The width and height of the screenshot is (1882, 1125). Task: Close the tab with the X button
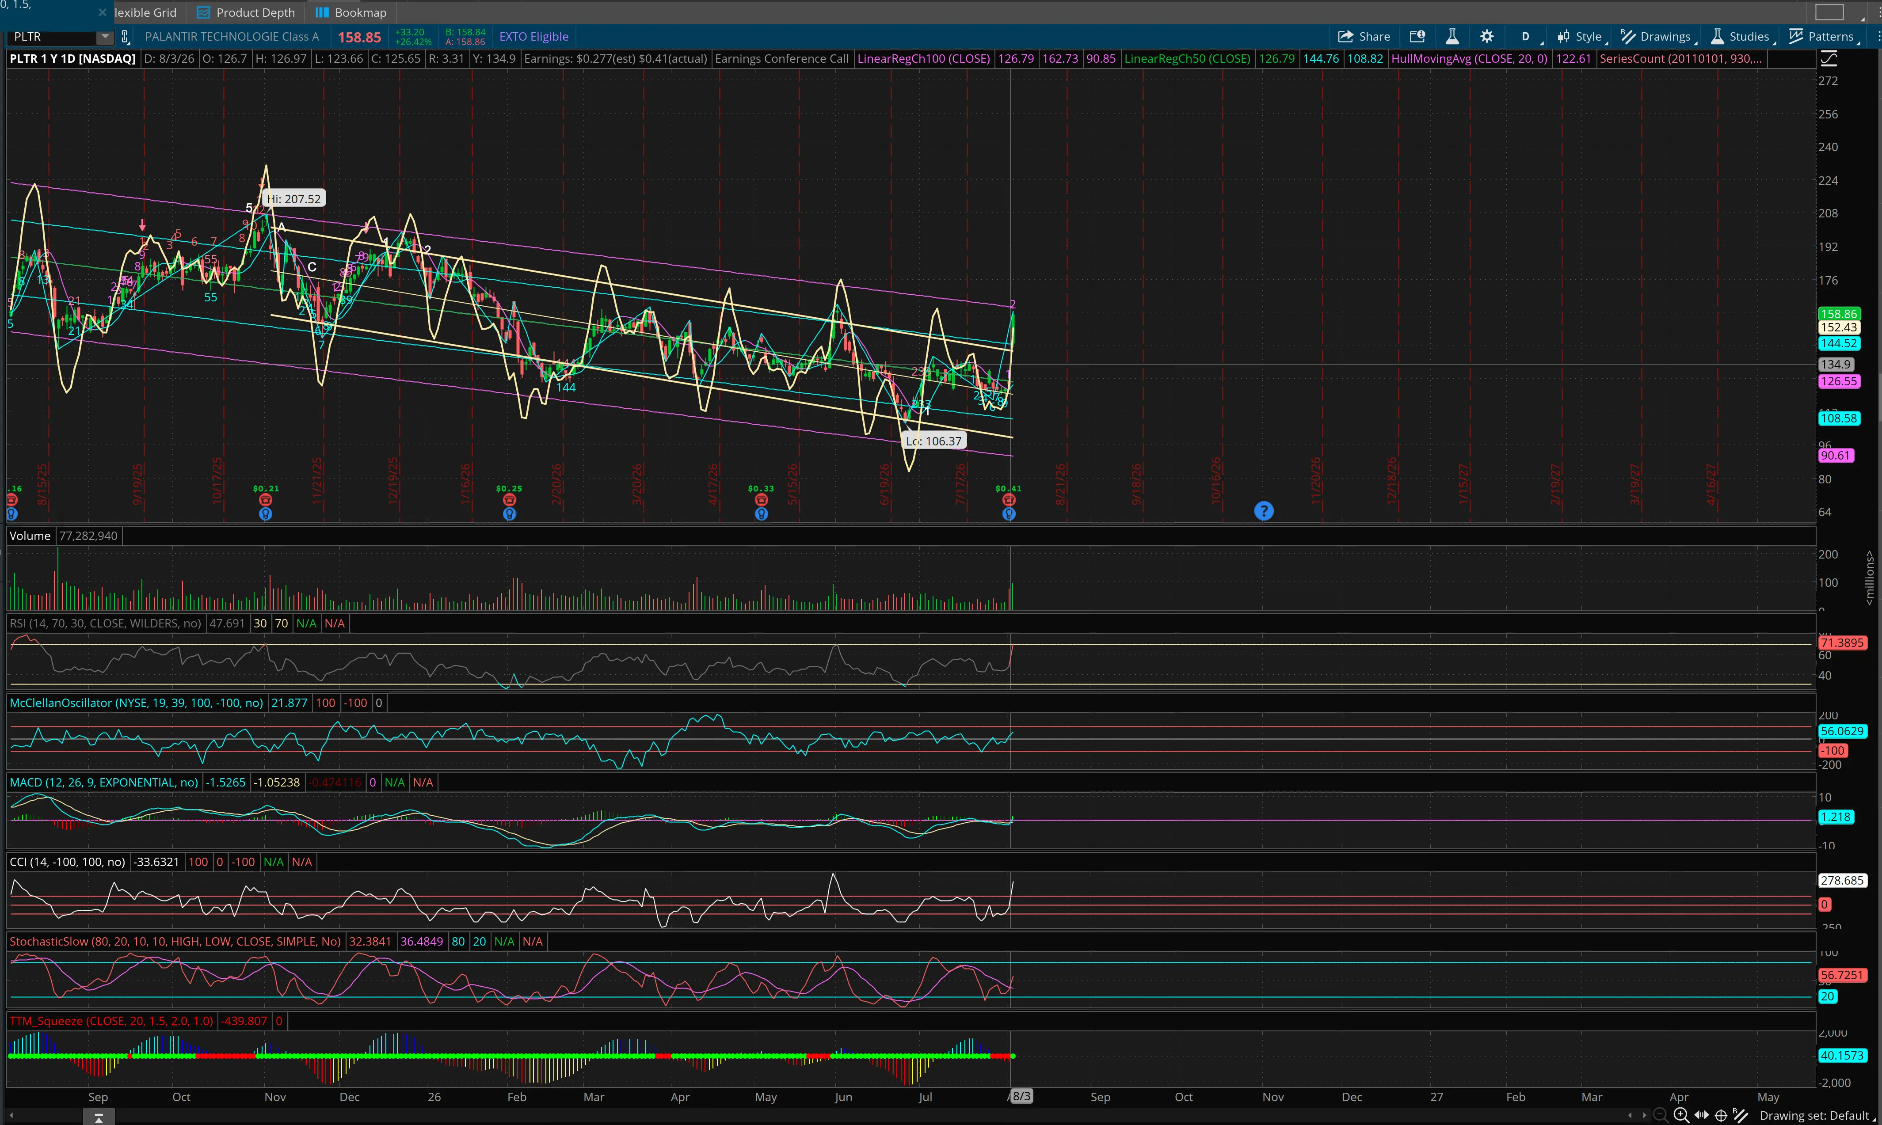coord(103,13)
